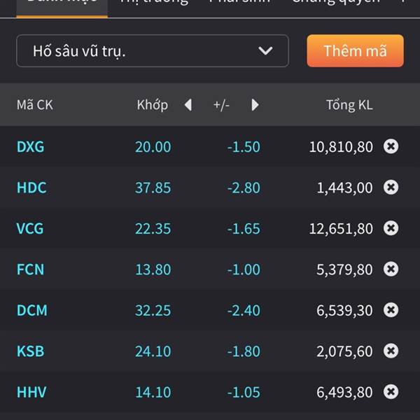Delete VCG row with the X icon
420x420 pixels.
point(391,228)
